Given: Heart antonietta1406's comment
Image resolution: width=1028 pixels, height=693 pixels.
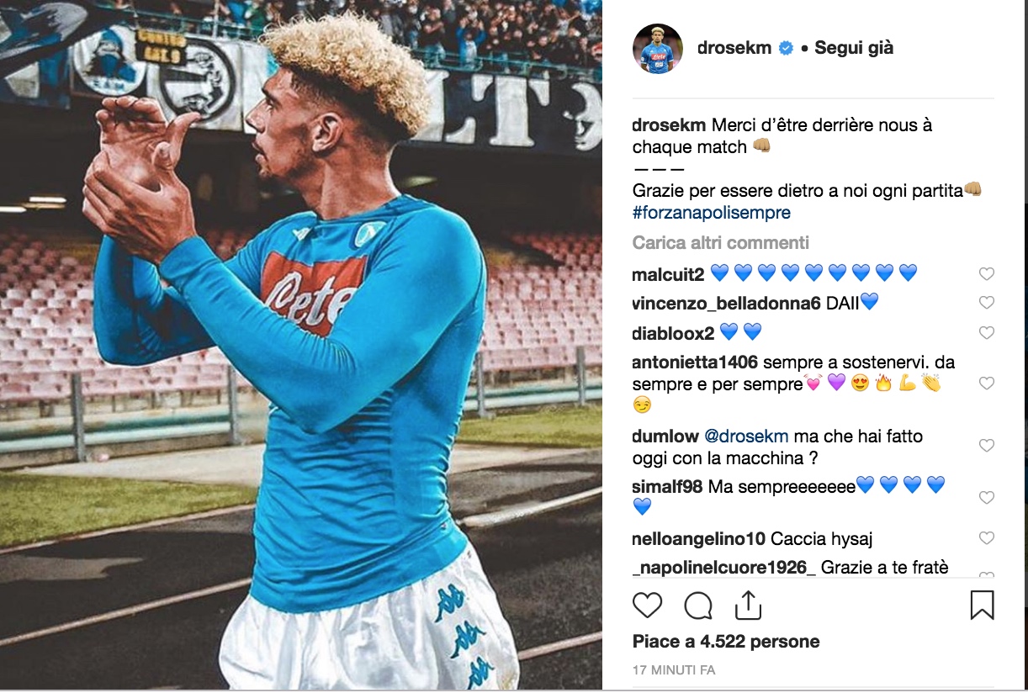Looking at the screenshot, I should (x=987, y=384).
